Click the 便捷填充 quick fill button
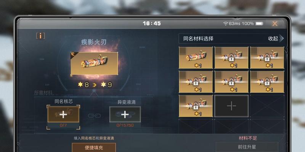Viewport: 305px width, 152px height. pos(94,147)
